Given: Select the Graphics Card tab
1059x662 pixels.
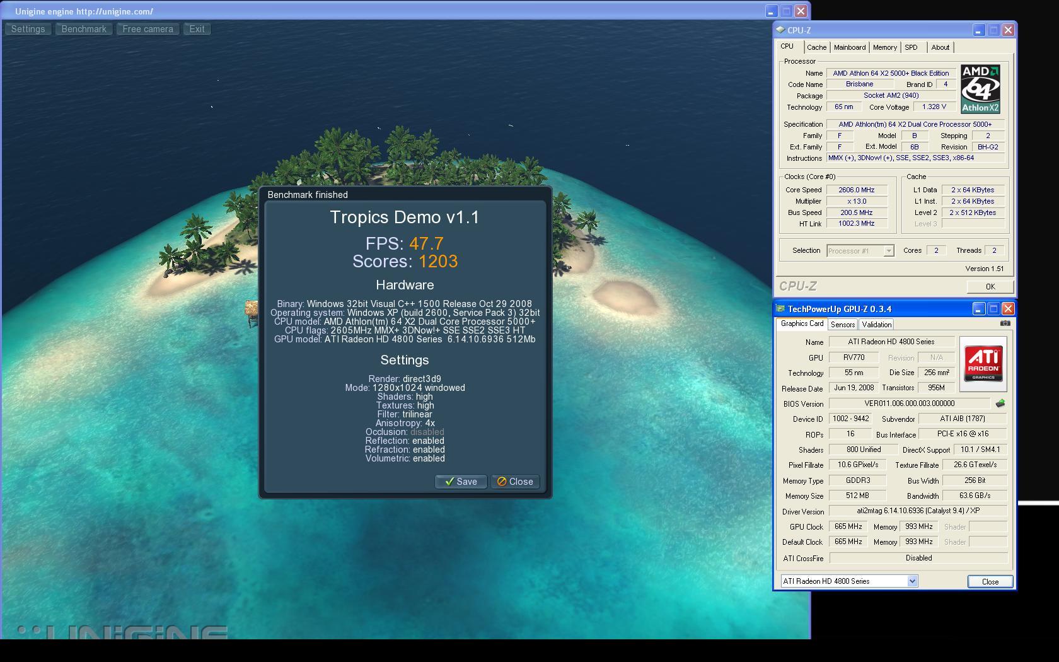Looking at the screenshot, I should point(802,323).
